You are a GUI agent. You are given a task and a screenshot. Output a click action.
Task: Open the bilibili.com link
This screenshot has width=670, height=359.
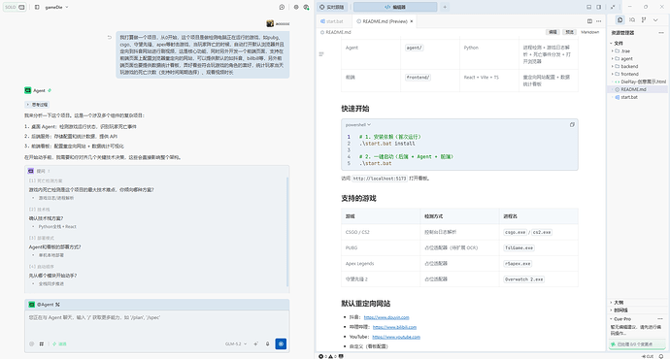[394, 327]
